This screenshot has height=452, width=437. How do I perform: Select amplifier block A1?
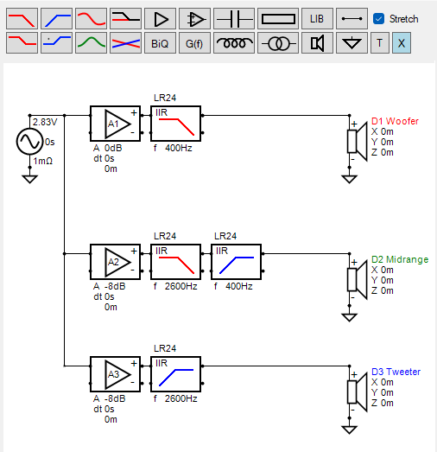coord(115,124)
